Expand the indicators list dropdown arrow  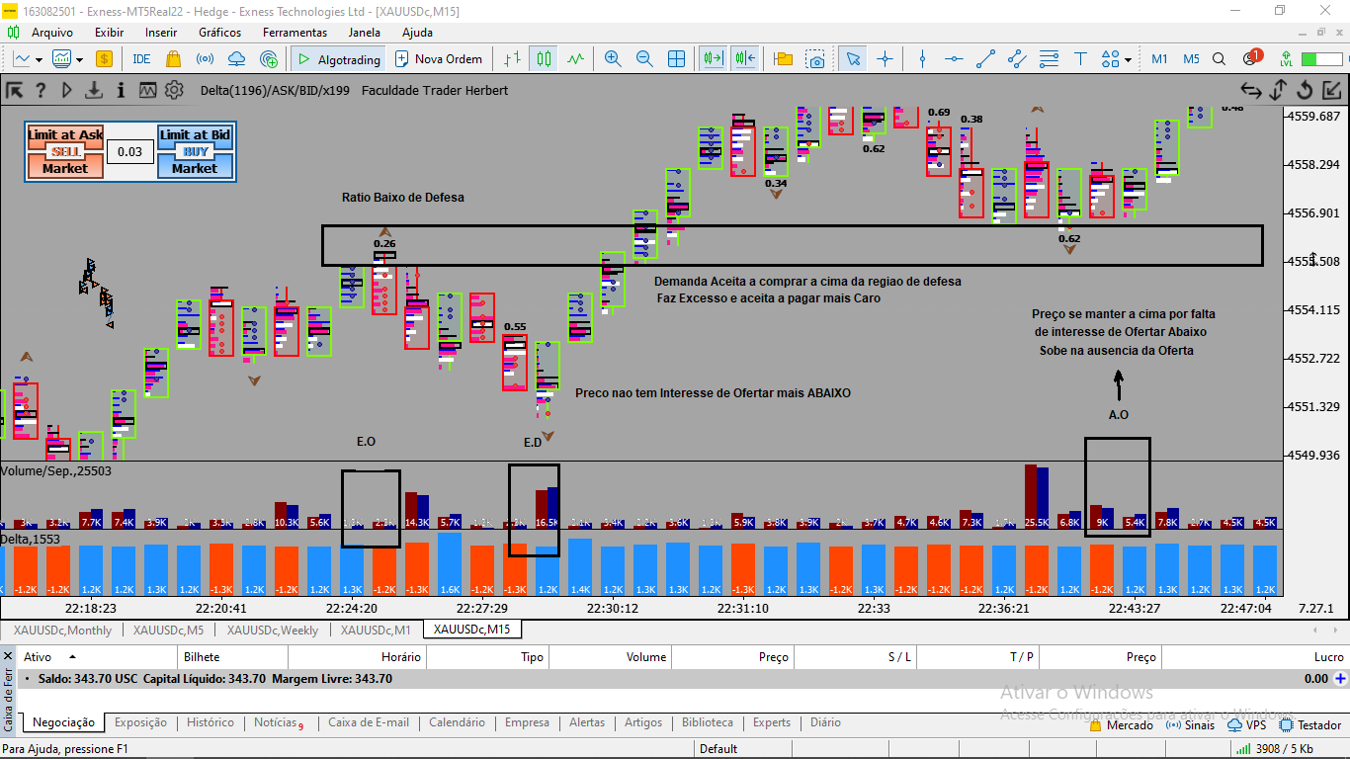coord(78,60)
